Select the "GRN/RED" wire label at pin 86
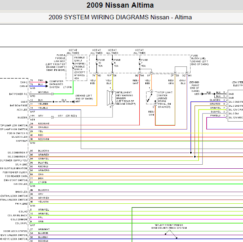Screen dimensions: 243x242 tap(44, 155)
